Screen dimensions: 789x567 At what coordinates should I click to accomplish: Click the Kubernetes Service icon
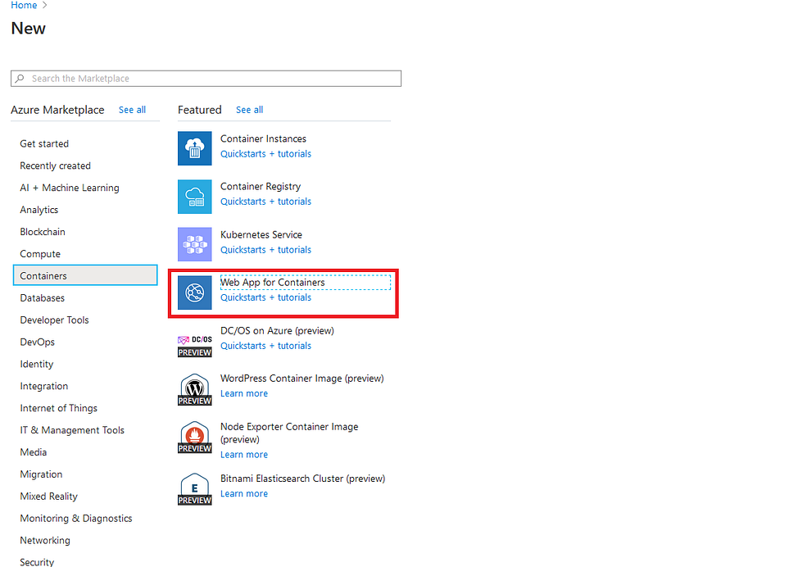[195, 244]
